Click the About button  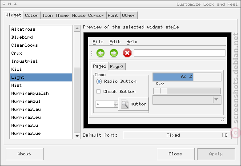pos(24,154)
